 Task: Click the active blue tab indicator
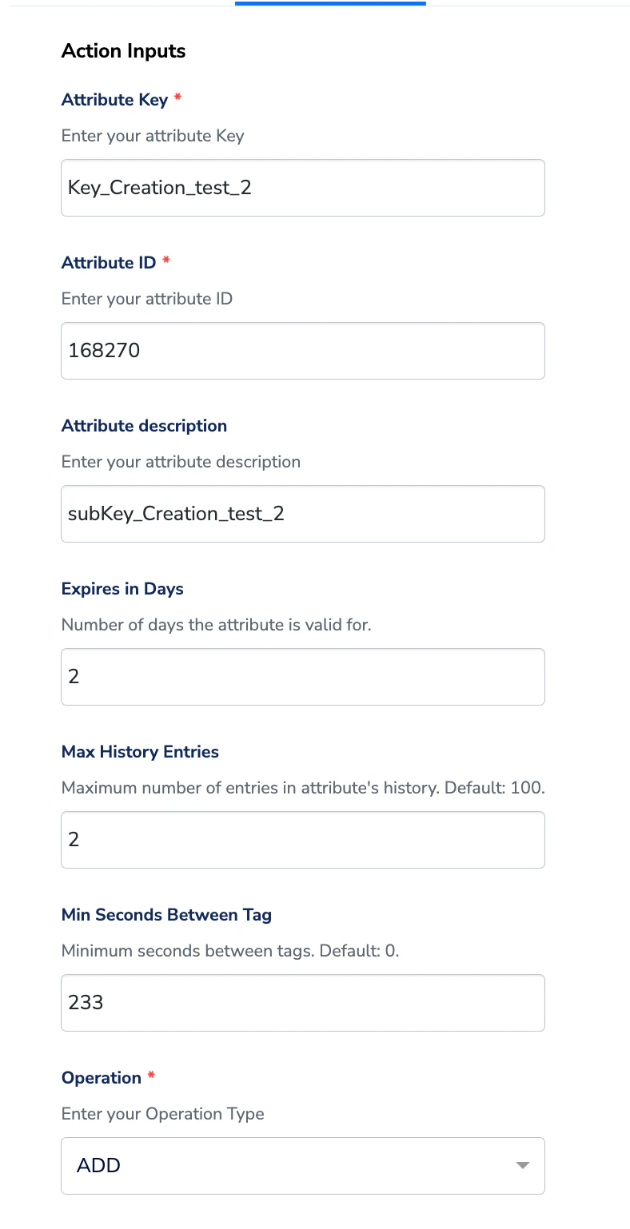click(x=330, y=3)
